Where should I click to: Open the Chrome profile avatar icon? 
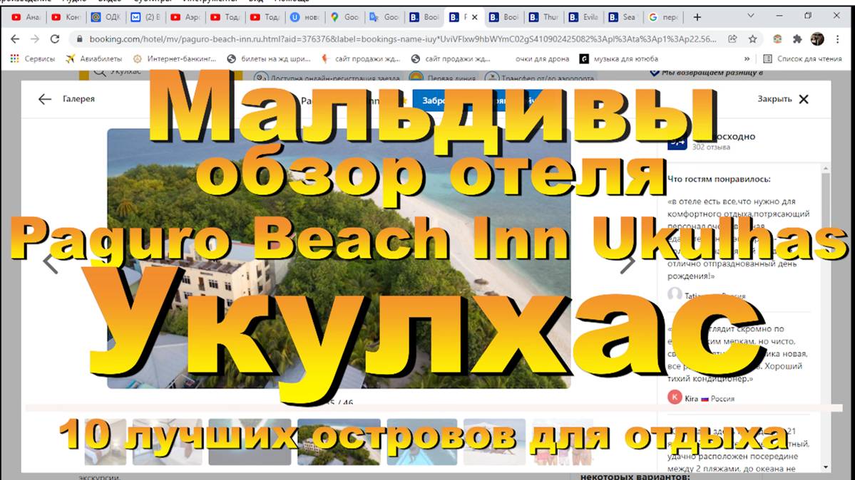(817, 40)
